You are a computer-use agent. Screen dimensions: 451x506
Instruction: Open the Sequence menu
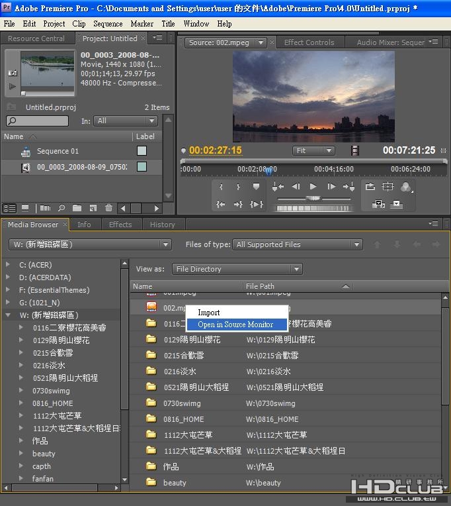[108, 24]
